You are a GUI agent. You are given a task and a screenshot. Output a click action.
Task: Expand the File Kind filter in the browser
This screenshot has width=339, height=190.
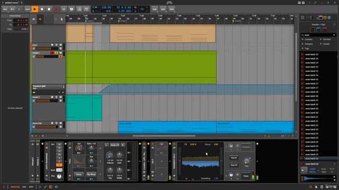326,40
